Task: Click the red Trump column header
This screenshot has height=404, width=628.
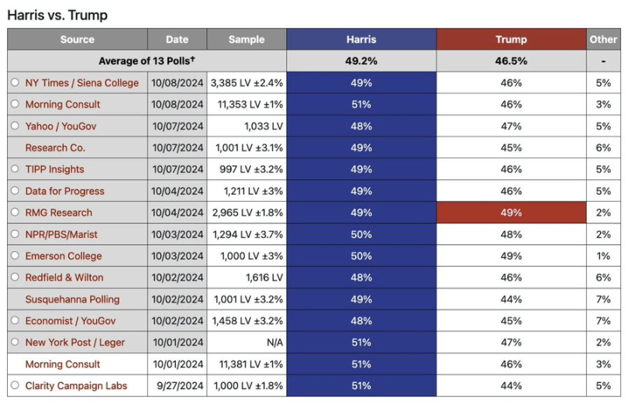Action: [x=511, y=40]
